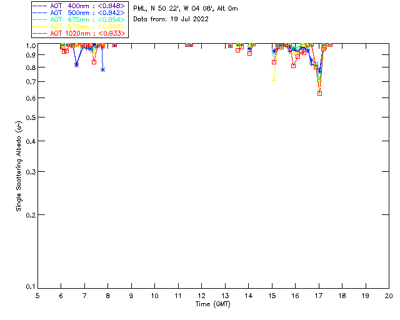The height and width of the screenshot is (320, 400).
Task: Click the 0.6 y-axis tick label
Action: point(31,98)
